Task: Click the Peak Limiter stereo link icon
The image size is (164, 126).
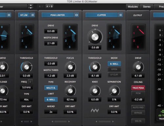Action: tap(76, 15)
